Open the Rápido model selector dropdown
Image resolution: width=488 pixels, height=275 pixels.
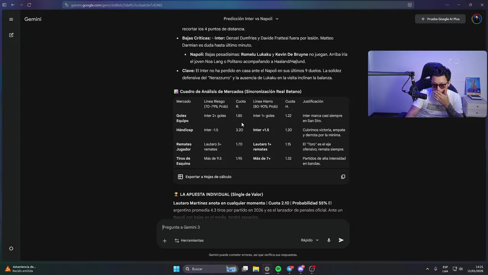pyautogui.click(x=310, y=240)
